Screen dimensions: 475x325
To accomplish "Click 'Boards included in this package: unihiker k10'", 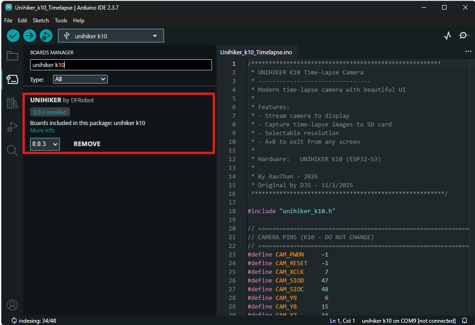I will click(88, 123).
